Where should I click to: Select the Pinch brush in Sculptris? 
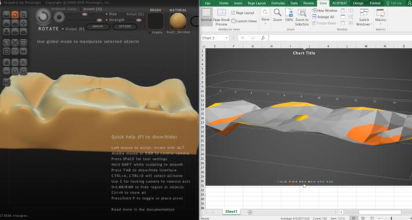[15, 31]
